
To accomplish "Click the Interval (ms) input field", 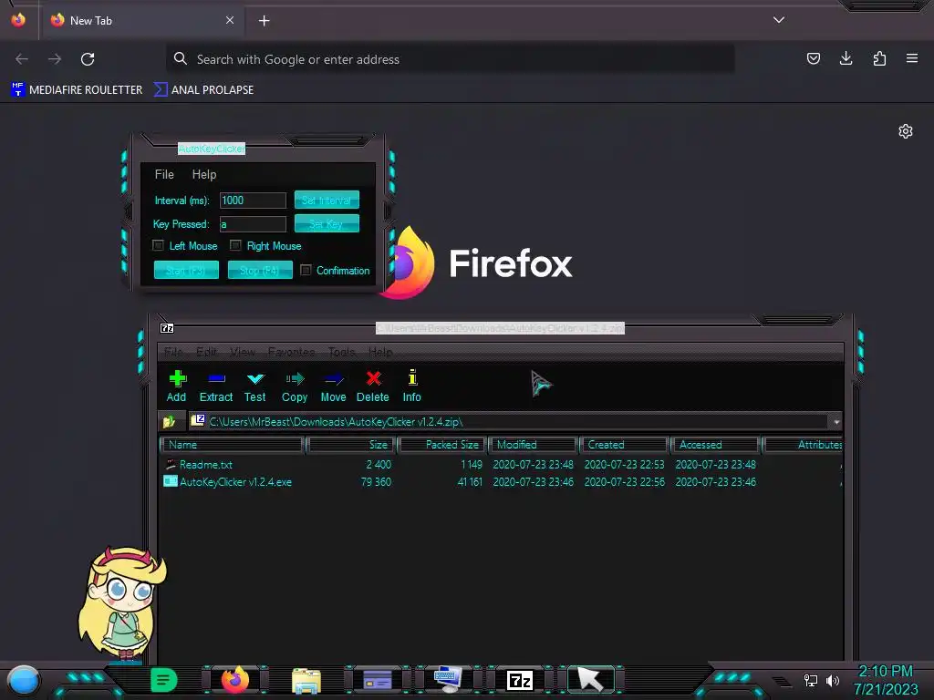I will point(253,200).
